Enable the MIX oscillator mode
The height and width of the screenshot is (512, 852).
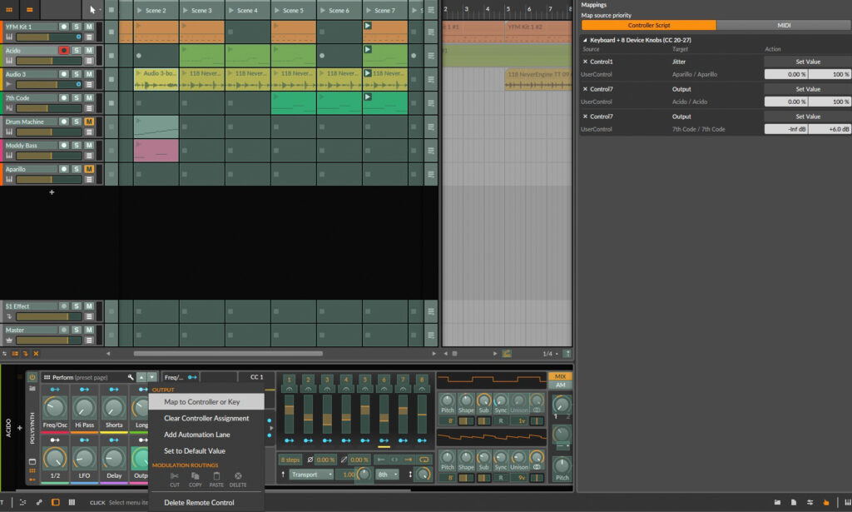coord(560,376)
